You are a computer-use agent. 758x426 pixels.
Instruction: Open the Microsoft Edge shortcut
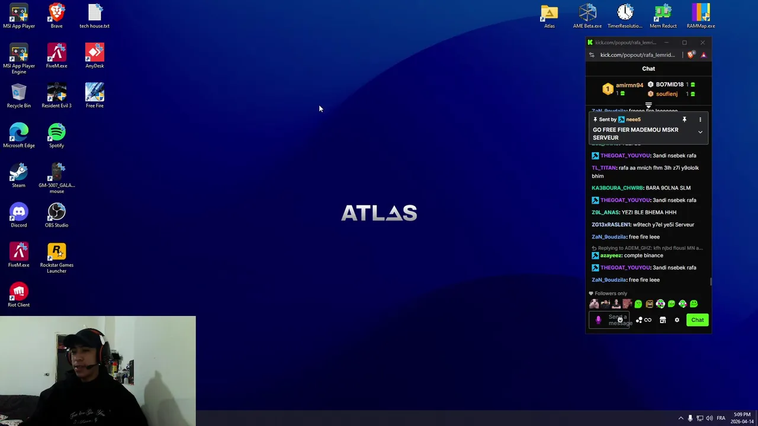[x=19, y=135]
